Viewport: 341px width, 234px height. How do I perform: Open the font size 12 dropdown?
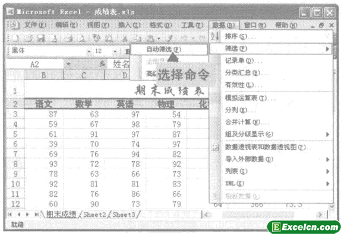click(115, 52)
